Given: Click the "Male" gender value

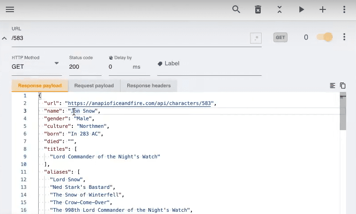Looking at the screenshot, I should pyautogui.click(x=83, y=118).
